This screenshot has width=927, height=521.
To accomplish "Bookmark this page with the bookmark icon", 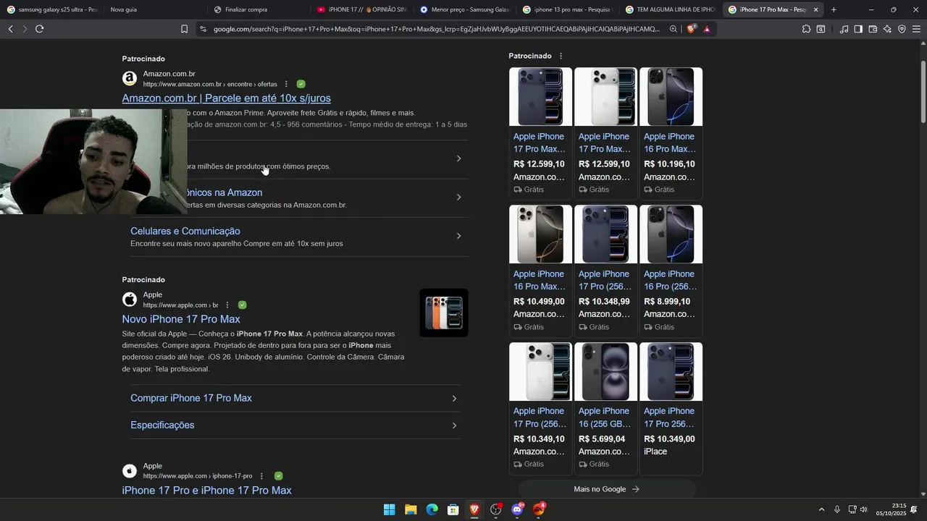I will (184, 29).
